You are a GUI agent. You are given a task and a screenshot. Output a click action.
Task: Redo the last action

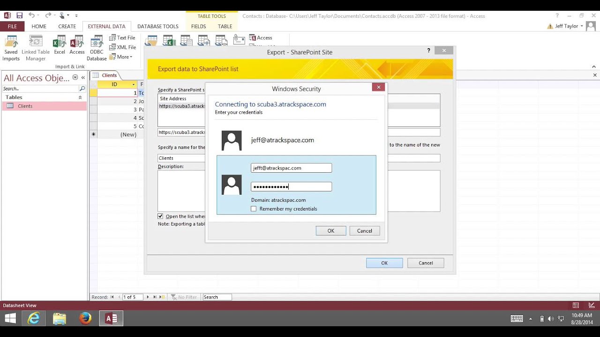(47, 15)
